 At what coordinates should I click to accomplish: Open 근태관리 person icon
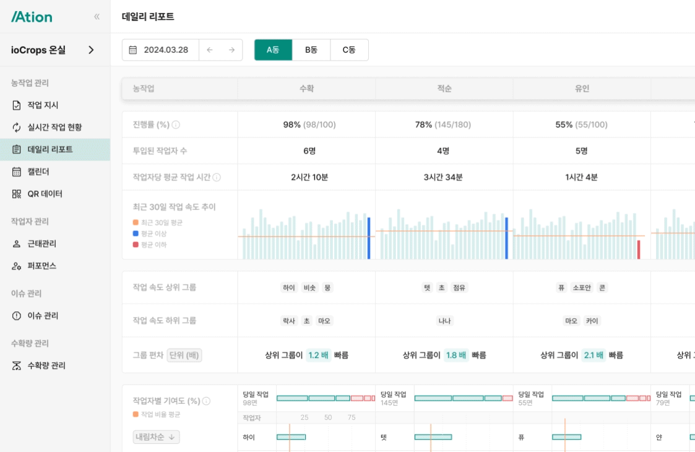click(x=16, y=243)
